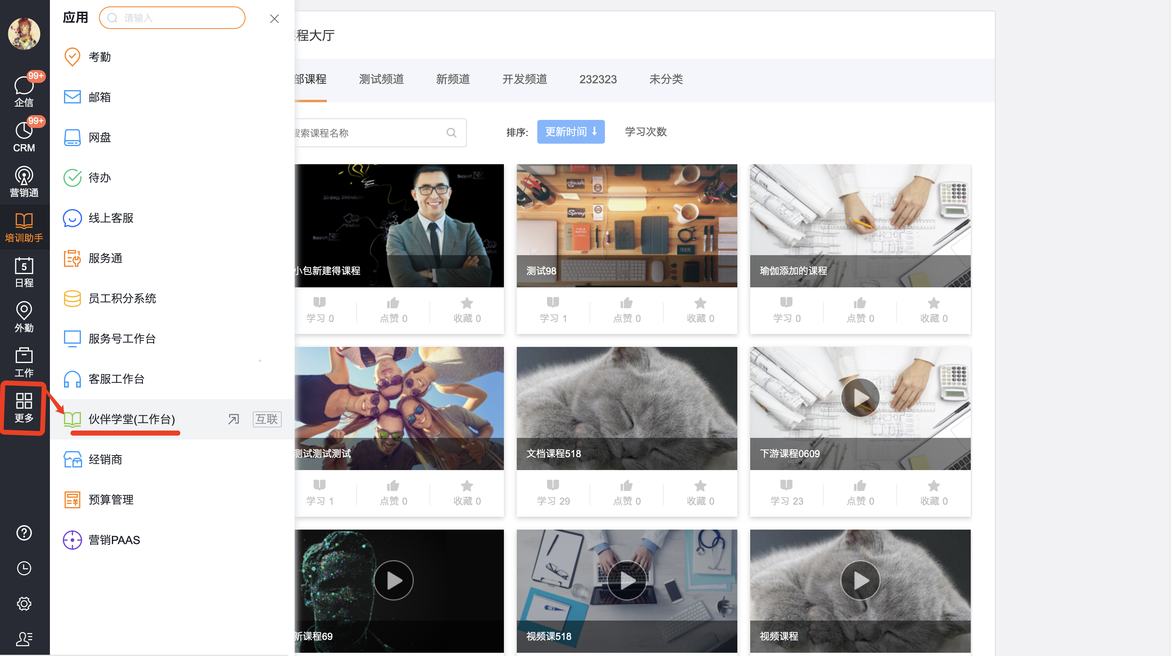Switch to the 新频道 tab
This screenshot has width=1172, height=656.
tap(453, 79)
